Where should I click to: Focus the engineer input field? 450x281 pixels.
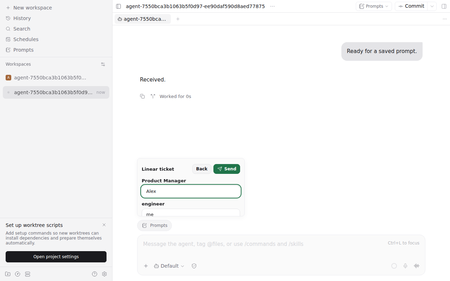point(191,213)
